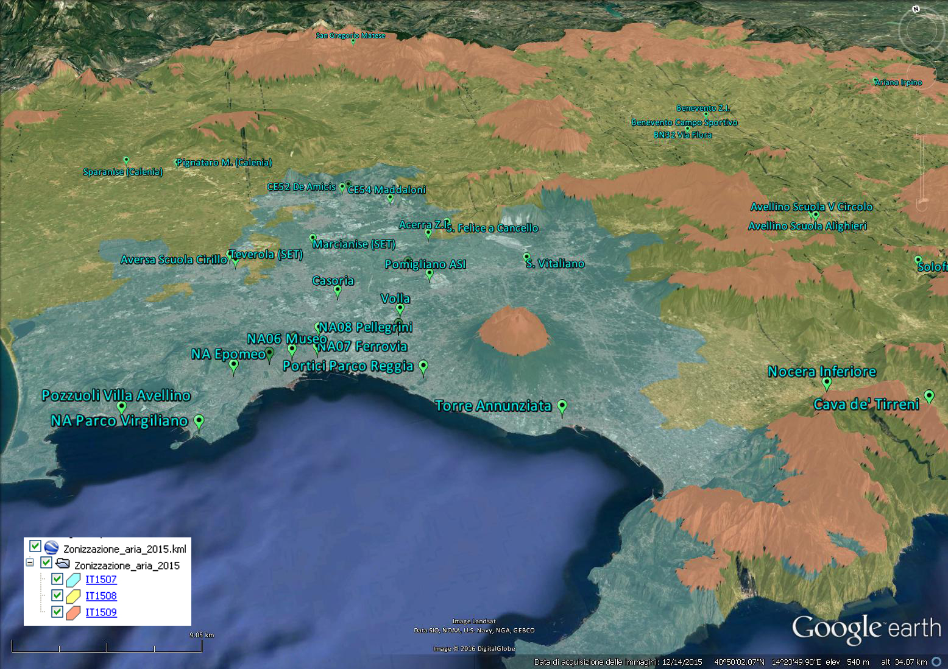
Task: Select the Pozzuoli Villa Avellino pin
Action: pyautogui.click(x=121, y=408)
